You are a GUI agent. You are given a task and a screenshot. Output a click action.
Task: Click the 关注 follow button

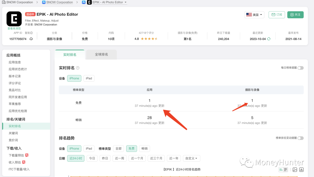click(295, 14)
